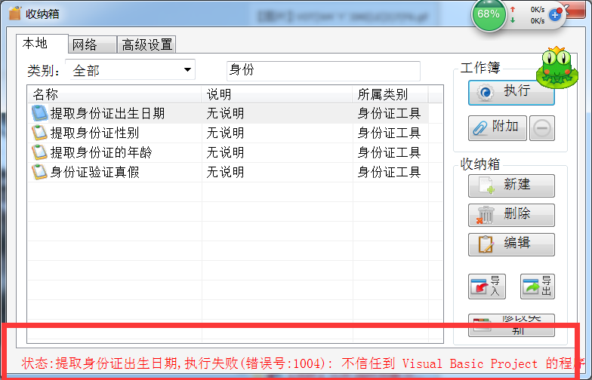The width and height of the screenshot is (592, 380).
Task: Select the 身份证验证真假 entry
Action: point(94,173)
